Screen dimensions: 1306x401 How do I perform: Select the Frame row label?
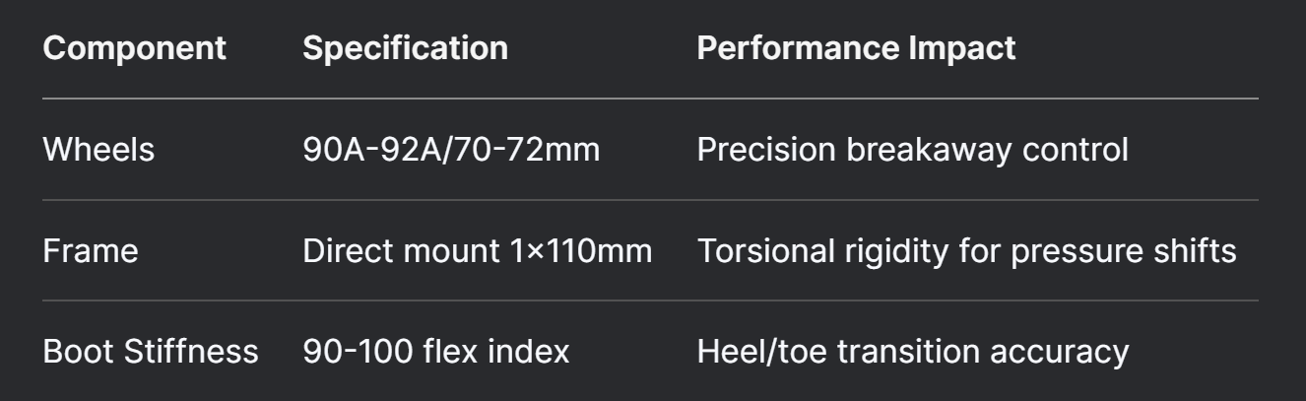coord(91,250)
